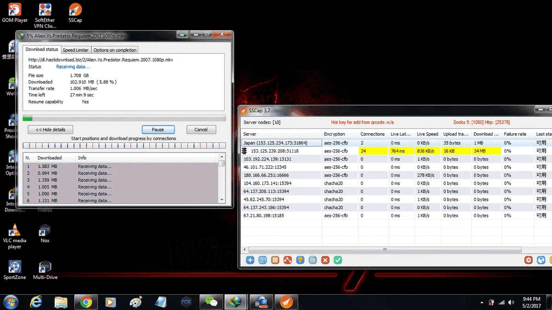Select server 46.101.71.222:12345 row
552x310 pixels.
coord(396,167)
